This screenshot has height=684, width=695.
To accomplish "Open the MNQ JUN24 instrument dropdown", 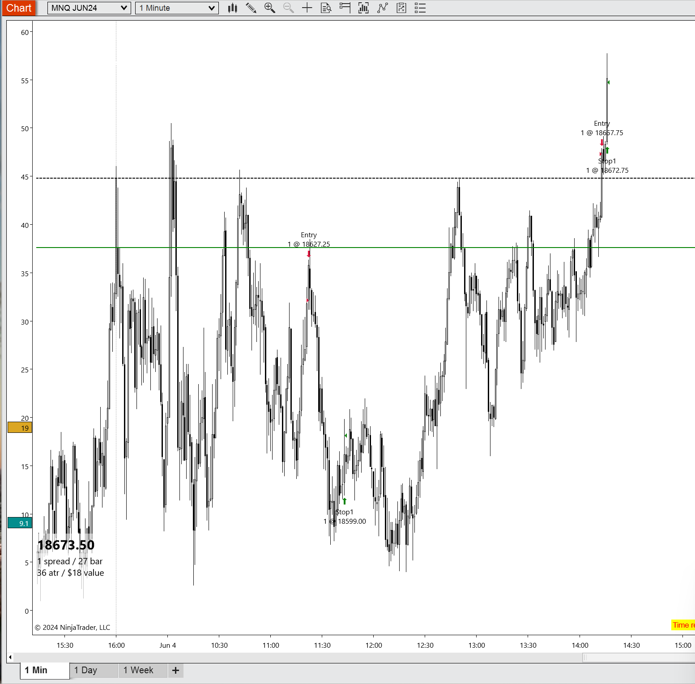I will [89, 8].
